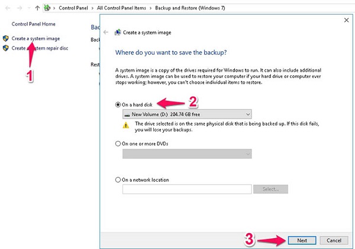
Task: Click the network location text field
Action: tap(187, 189)
